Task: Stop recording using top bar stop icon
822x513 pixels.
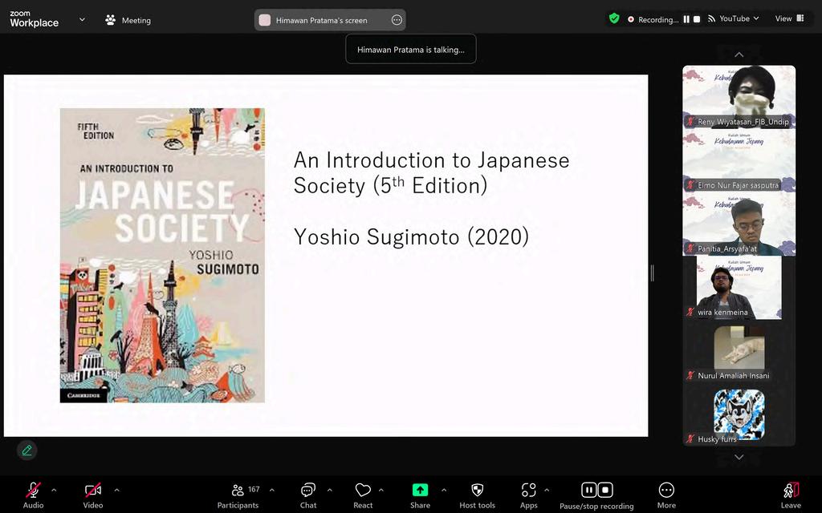Action: coord(697,19)
